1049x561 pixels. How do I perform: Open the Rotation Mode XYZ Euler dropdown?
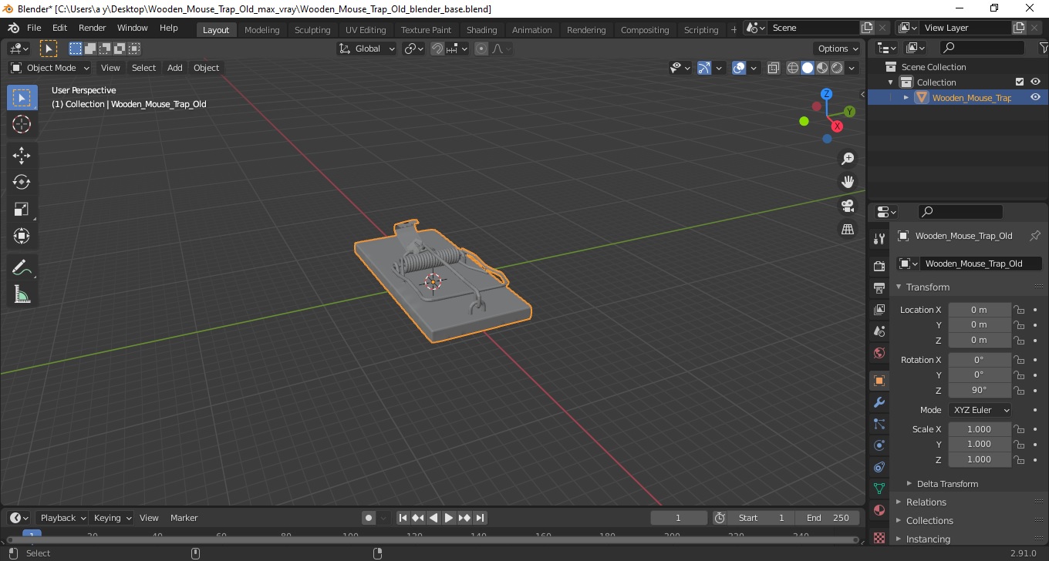tap(980, 410)
